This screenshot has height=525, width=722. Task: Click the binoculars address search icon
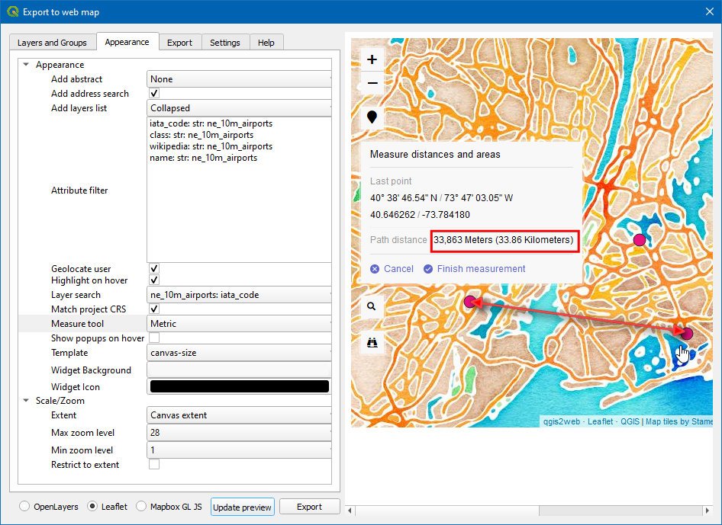pos(372,342)
